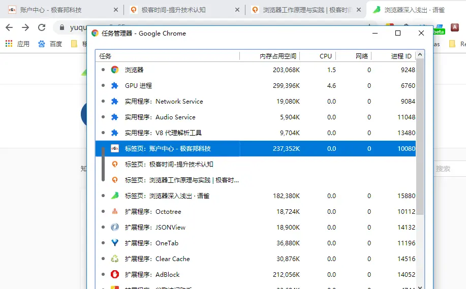Click the green feather icon beside 浏览器深入浅出 task
Image resolution: width=466 pixels, height=289 pixels.
(x=115, y=196)
